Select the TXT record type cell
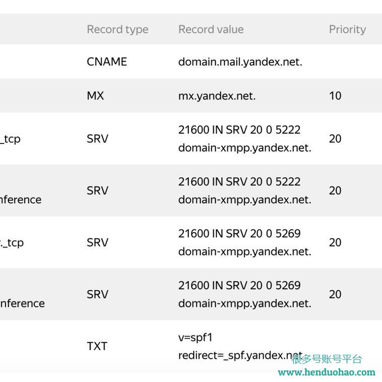Screen dimensions: 382x382 click(97, 346)
